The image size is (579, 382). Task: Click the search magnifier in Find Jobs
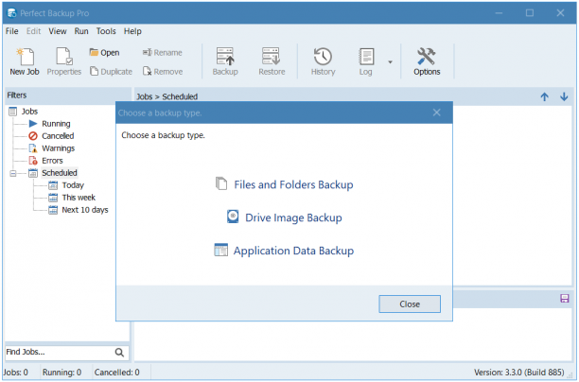click(x=119, y=353)
